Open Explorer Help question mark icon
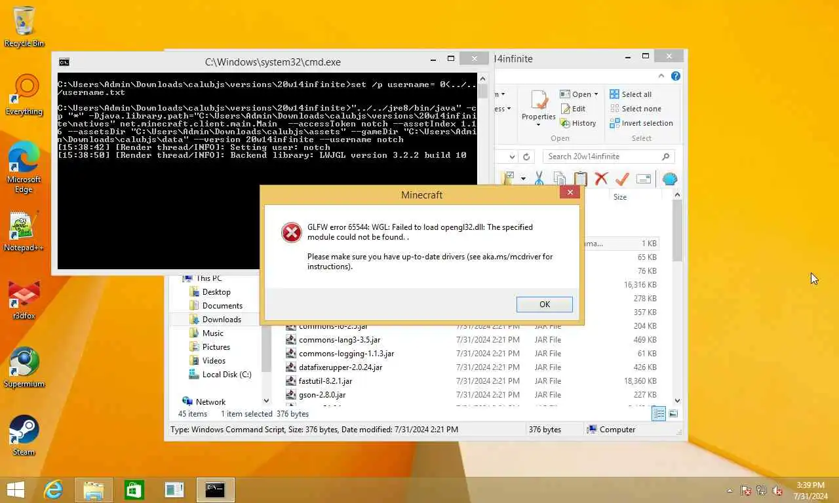 [676, 76]
